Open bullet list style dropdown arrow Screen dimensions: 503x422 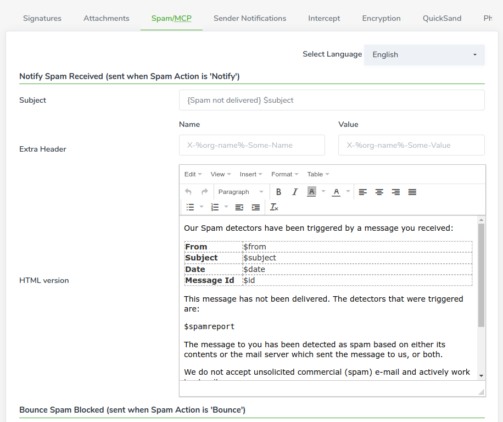click(x=202, y=207)
